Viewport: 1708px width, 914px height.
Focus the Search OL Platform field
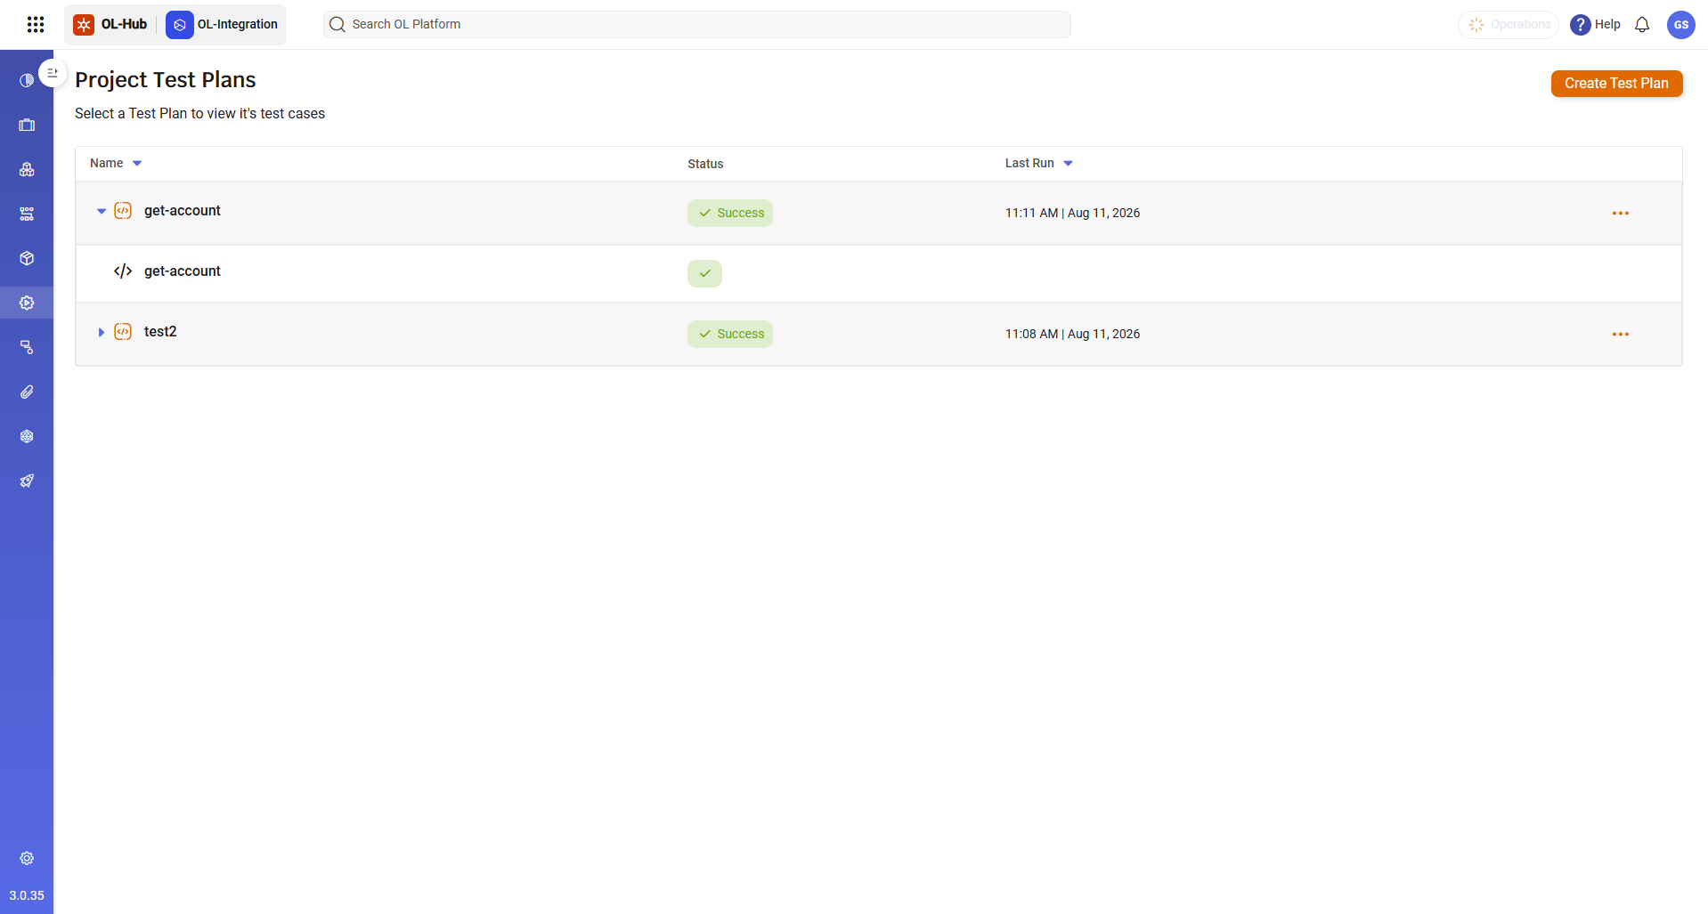[x=696, y=24]
